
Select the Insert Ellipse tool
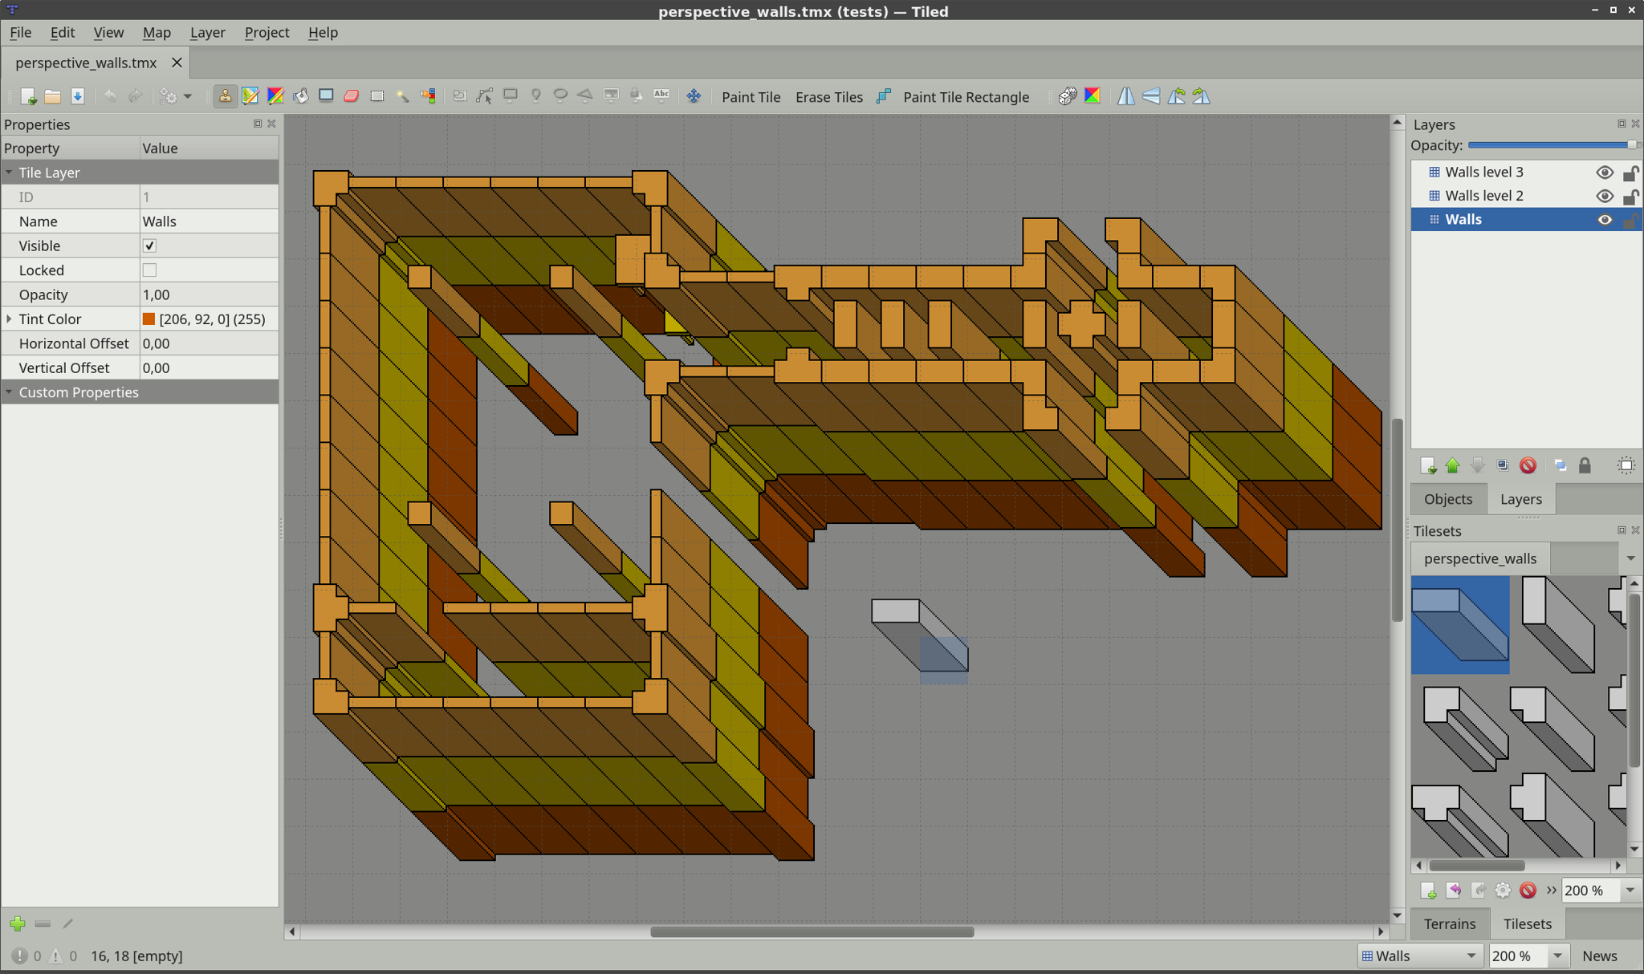[x=560, y=96]
